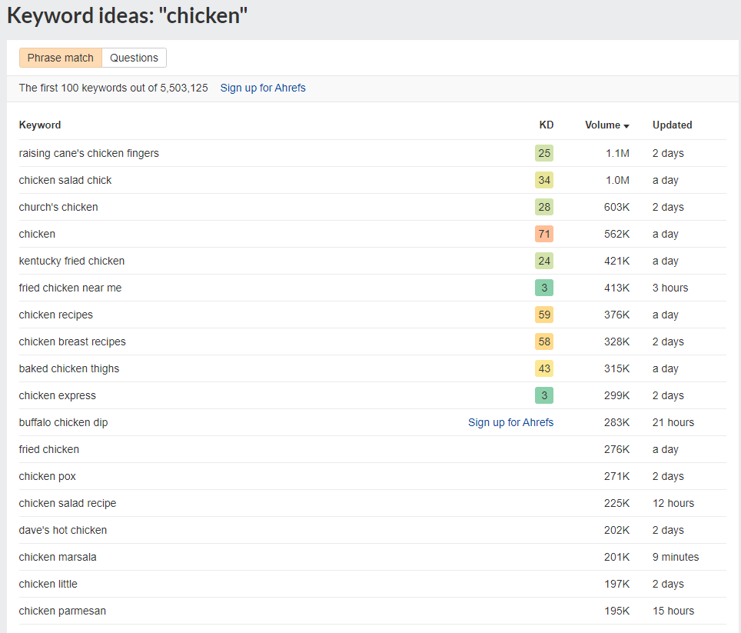Screen dimensions: 741x633
Task: Select keyword chicken recipes
Action: [56, 315]
